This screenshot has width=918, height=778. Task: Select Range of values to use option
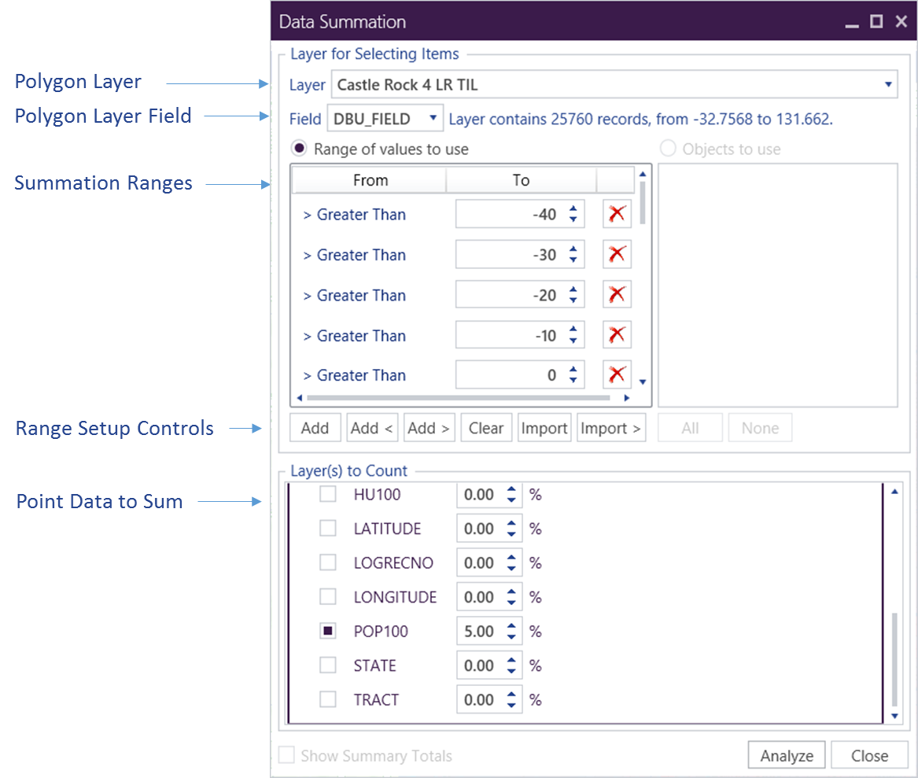coord(299,149)
